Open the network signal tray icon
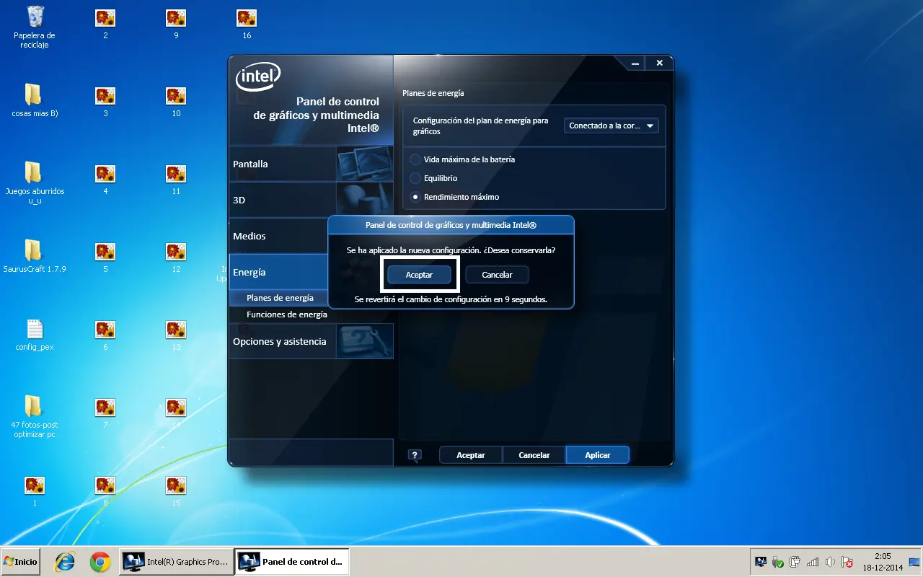Screen dimensions: 923x577 pos(813,562)
